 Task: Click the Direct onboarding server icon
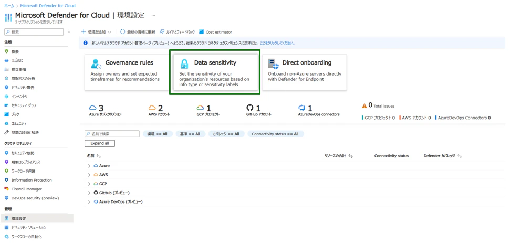[273, 64]
